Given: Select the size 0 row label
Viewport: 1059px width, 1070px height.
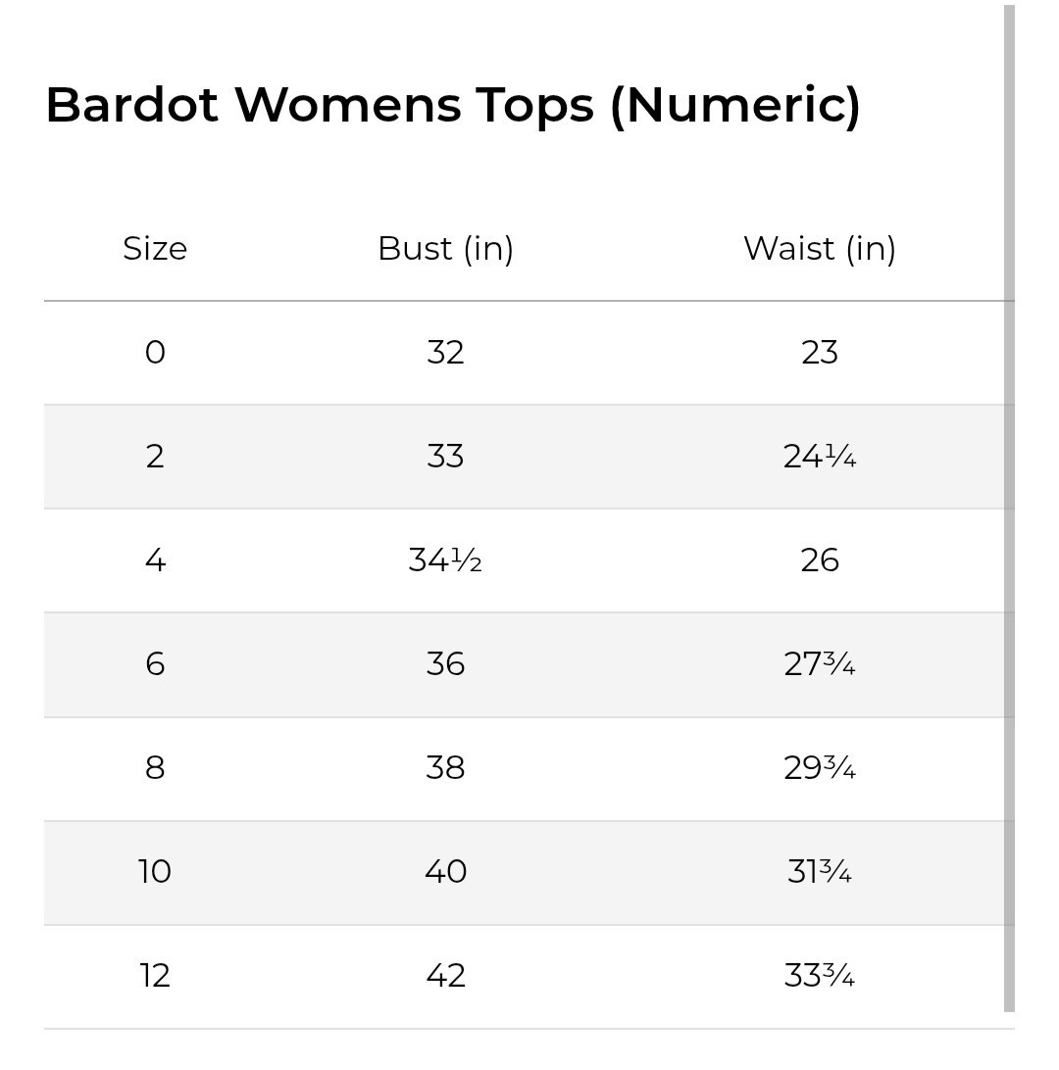Looking at the screenshot, I should click(155, 353).
